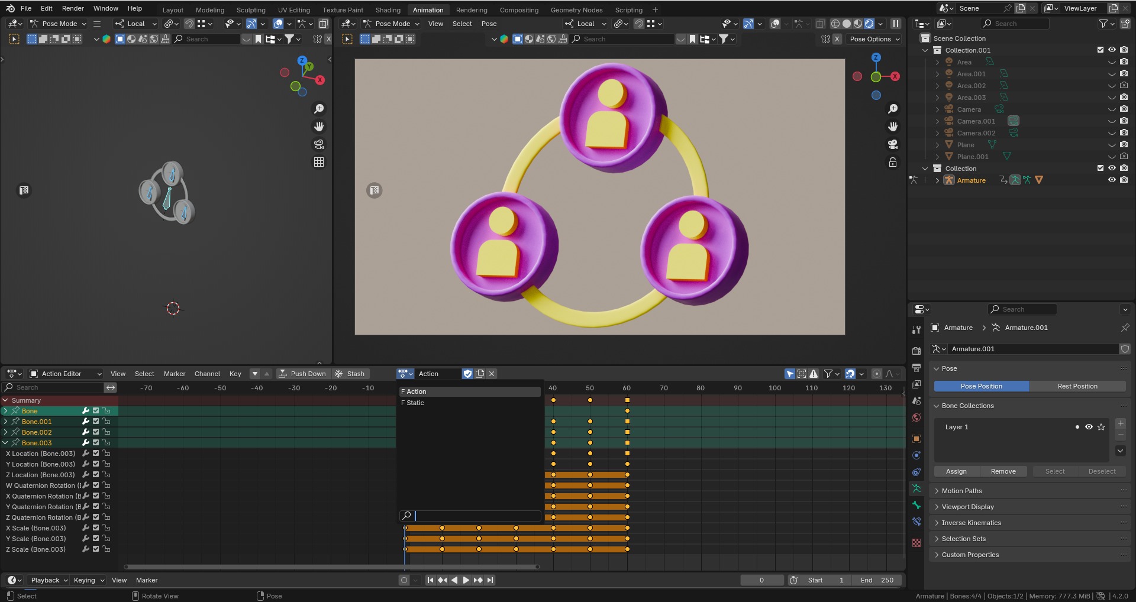
Task: Click the zoom magnifier in the left viewport
Action: pos(319,109)
